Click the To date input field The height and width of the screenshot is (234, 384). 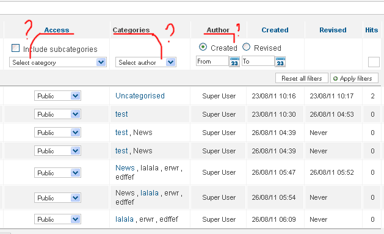coord(258,61)
